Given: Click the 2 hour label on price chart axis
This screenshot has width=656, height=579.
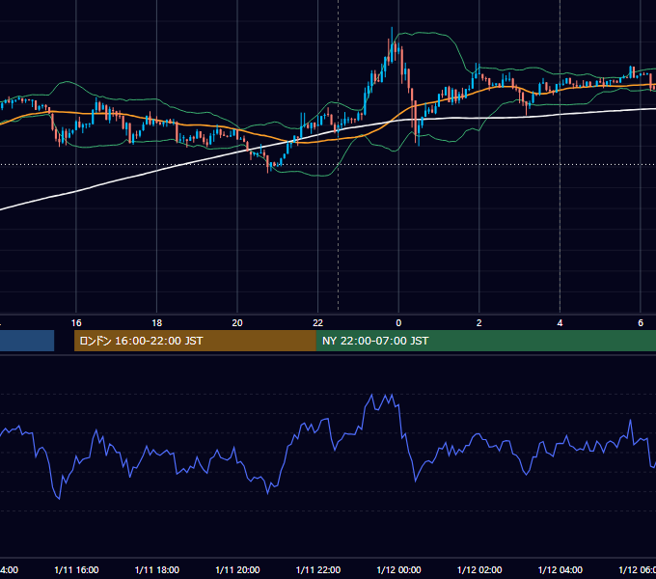Looking at the screenshot, I should point(479,323).
